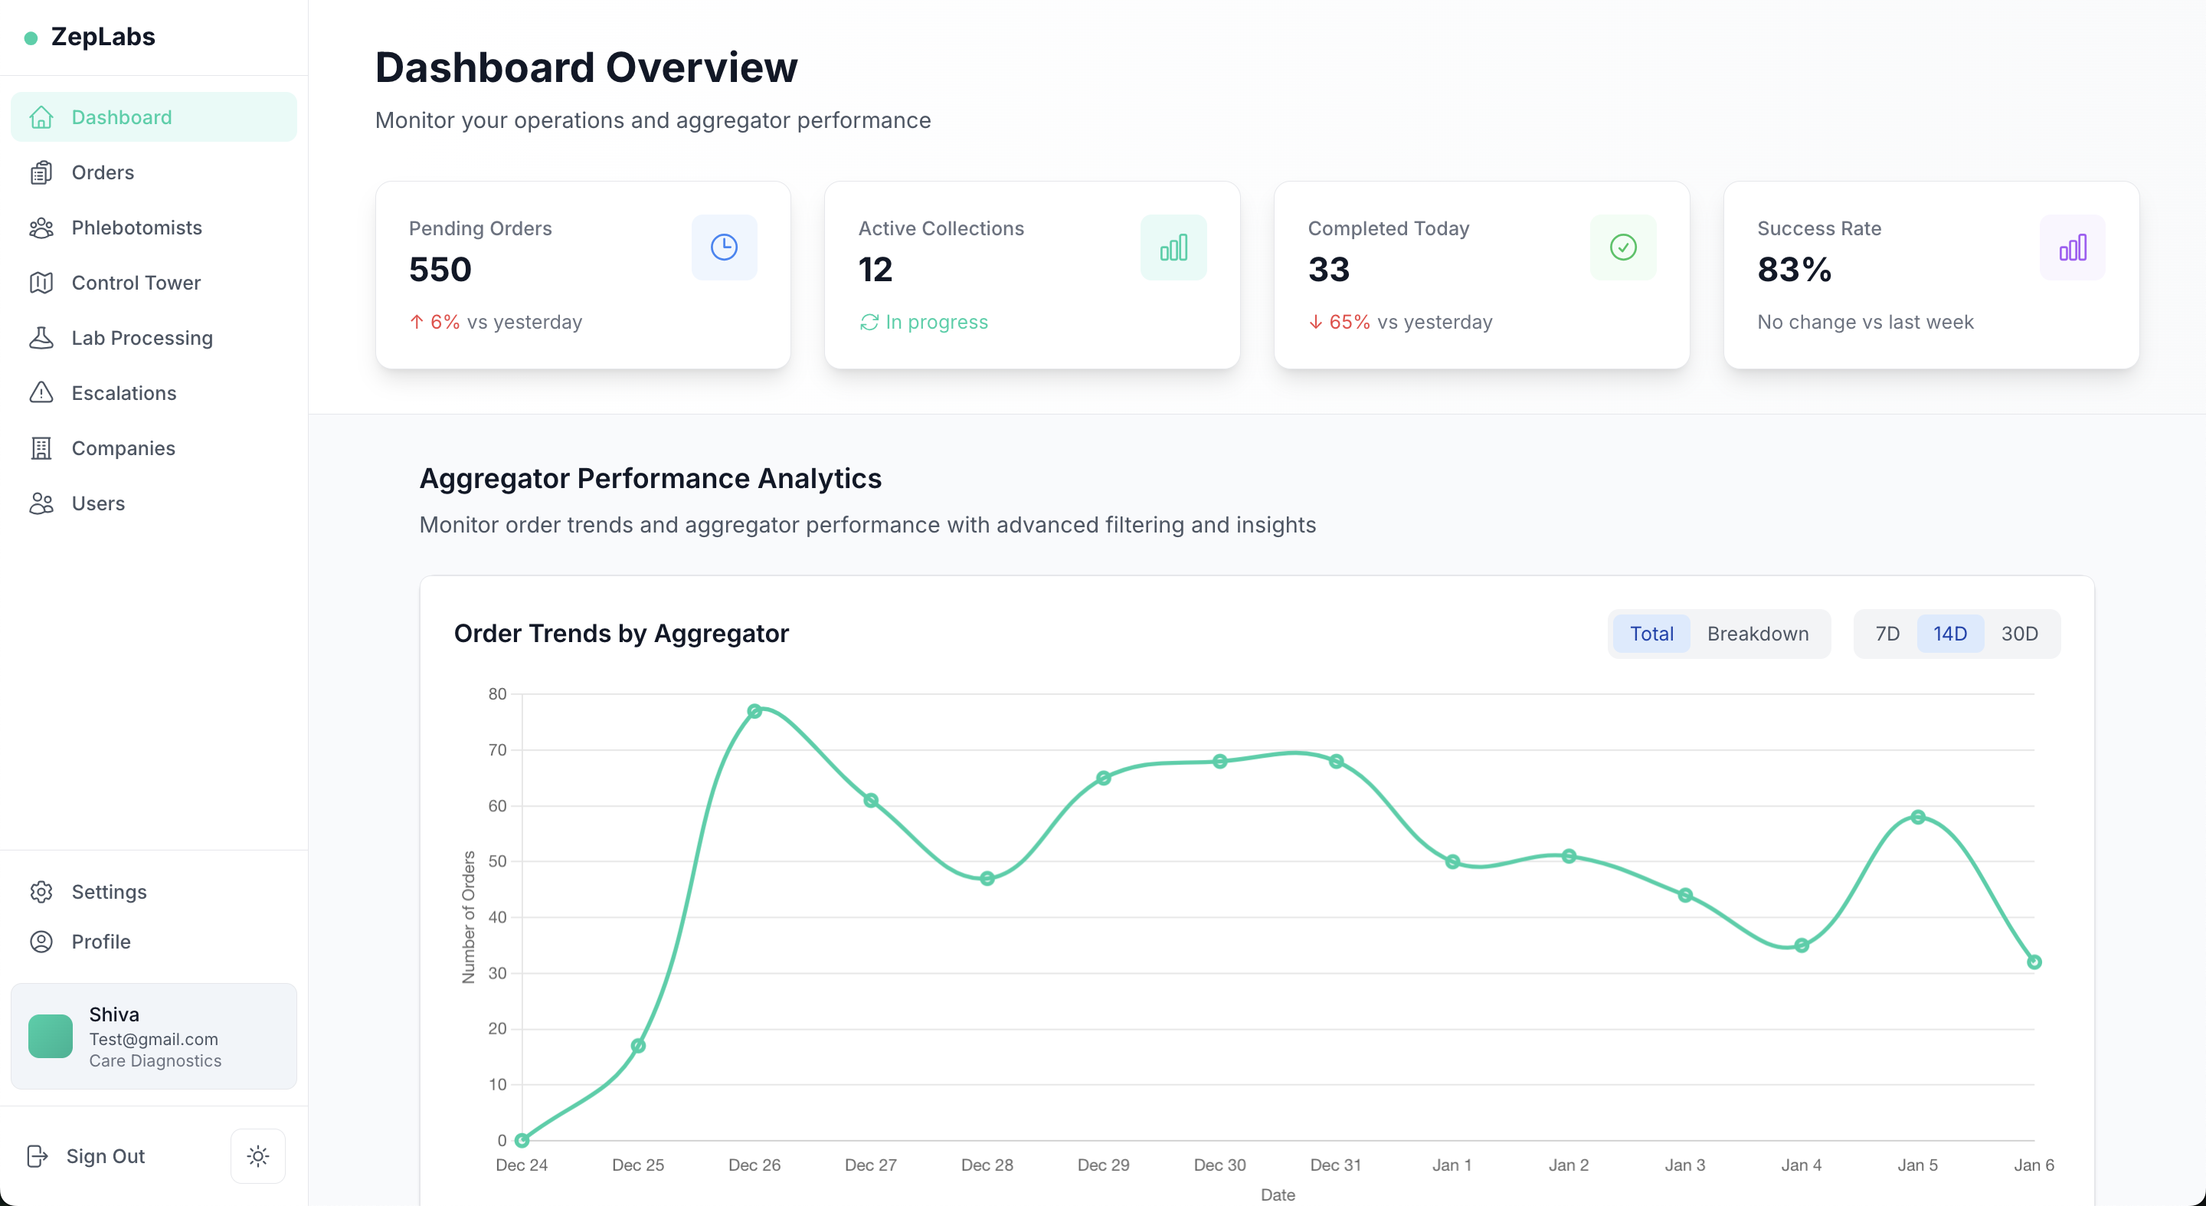Select the Dec 26 peak data point
Screen dimensions: 2206x1206
pyautogui.click(x=755, y=710)
